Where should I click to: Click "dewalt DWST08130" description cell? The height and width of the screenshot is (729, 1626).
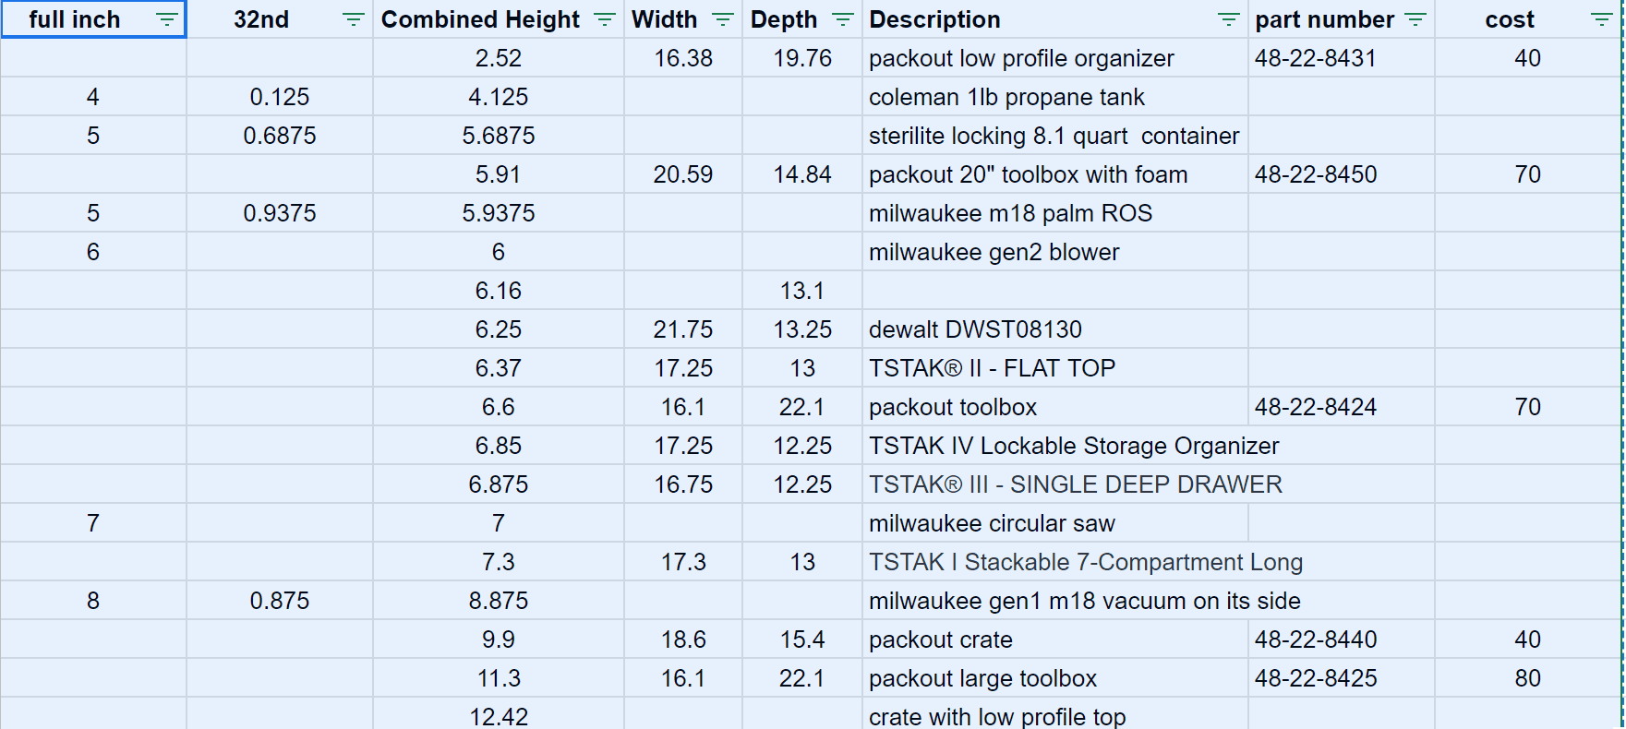coord(1055,329)
